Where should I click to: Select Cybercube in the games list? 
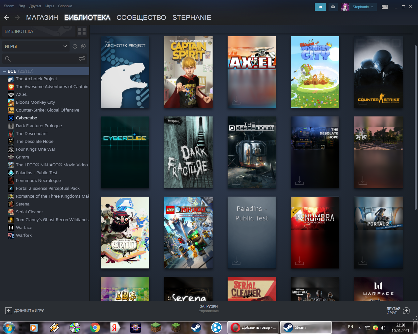26,118
